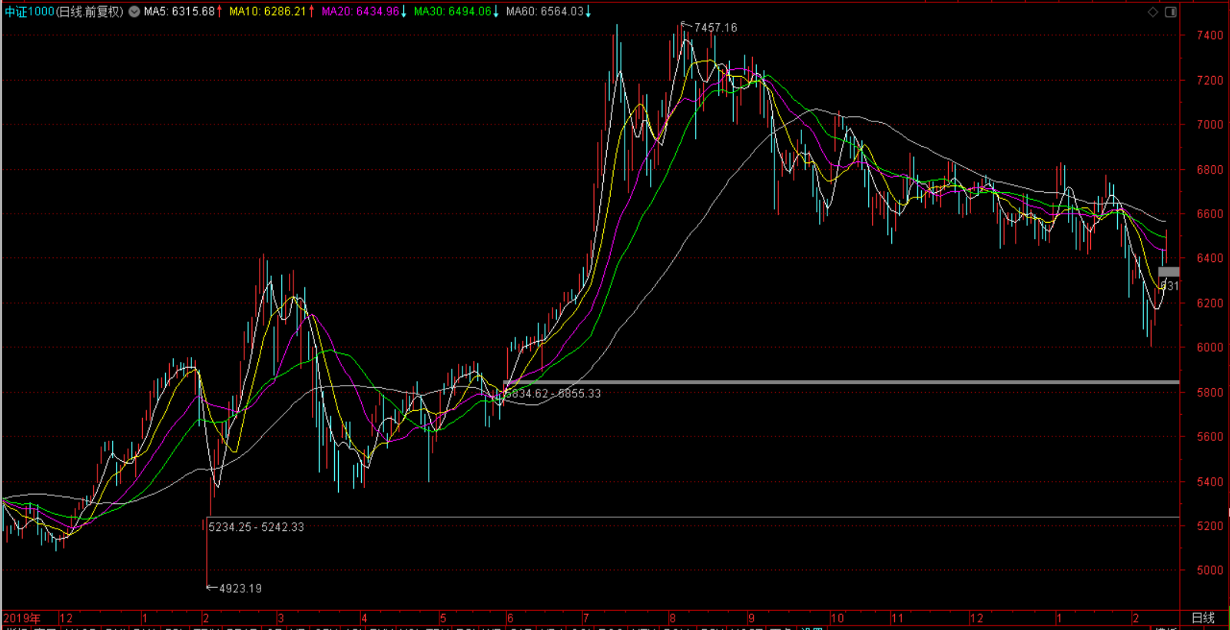
Task: Click the gray current price marker on axis
Action: (1169, 272)
